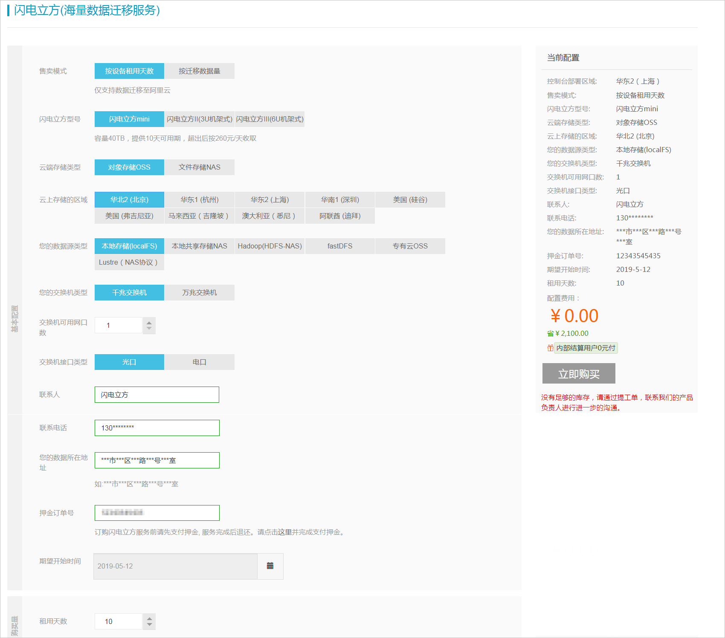Select 专有云OSS data source
Screen dimensions: 725x638
pos(410,246)
